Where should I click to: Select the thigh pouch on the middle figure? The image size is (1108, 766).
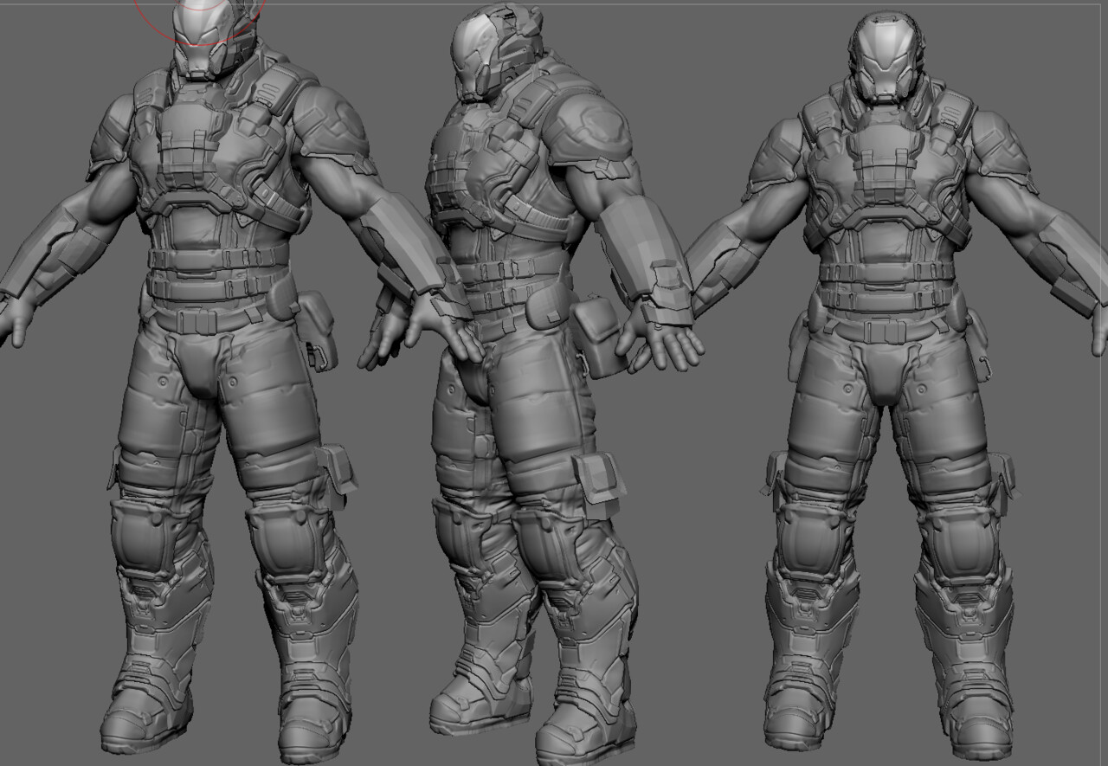point(598,486)
